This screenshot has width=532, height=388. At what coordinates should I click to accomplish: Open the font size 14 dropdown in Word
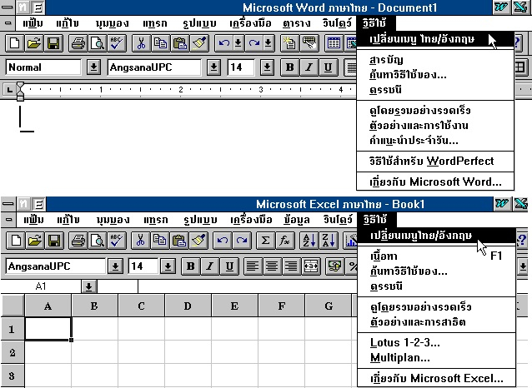click(x=267, y=67)
